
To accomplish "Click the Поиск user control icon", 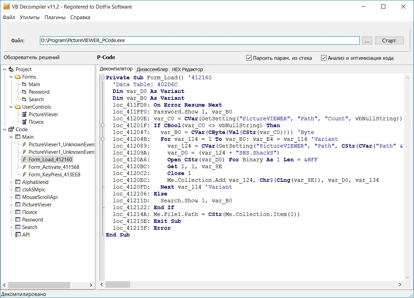I will pyautogui.click(x=24, y=122).
